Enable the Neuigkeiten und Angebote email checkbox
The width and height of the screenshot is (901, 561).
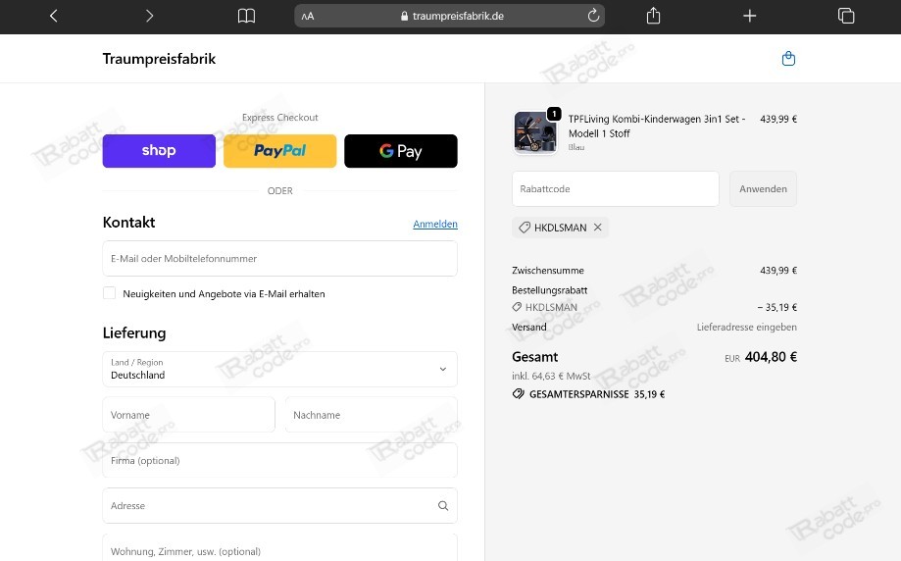pos(109,293)
